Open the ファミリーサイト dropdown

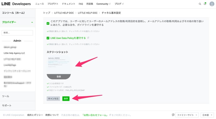(x=187, y=115)
